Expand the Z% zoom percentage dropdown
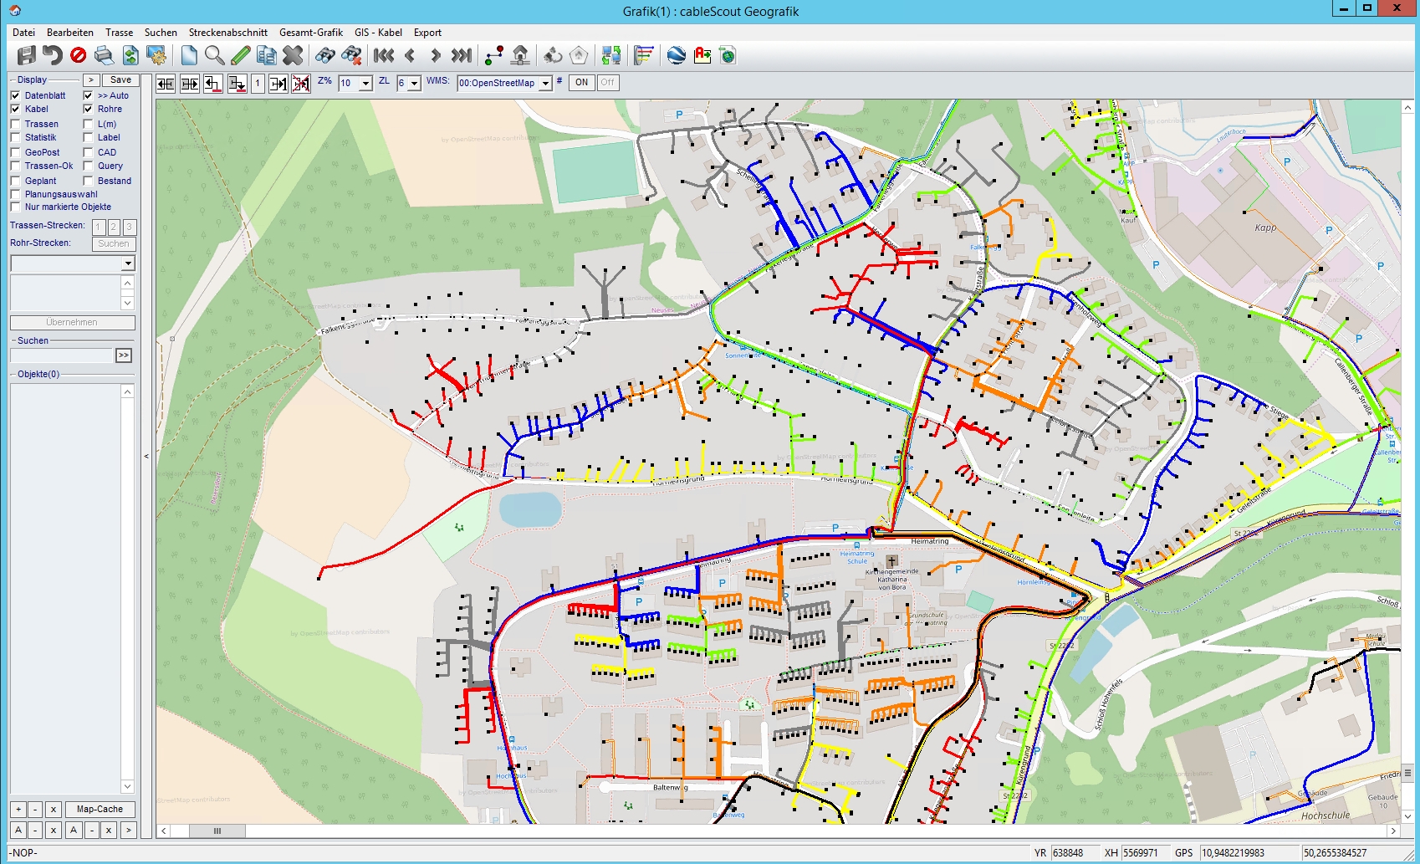Screen dimensions: 1420x864 point(365,84)
